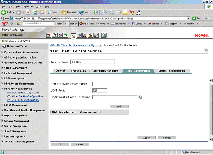This screenshot has width=213, height=155.
Task: Click the Refresh page icon
Action: click(x=35, y=13)
